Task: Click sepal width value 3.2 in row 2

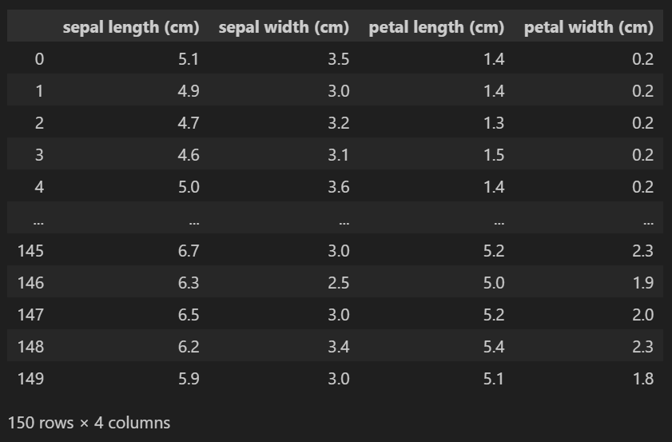Action: (339, 123)
